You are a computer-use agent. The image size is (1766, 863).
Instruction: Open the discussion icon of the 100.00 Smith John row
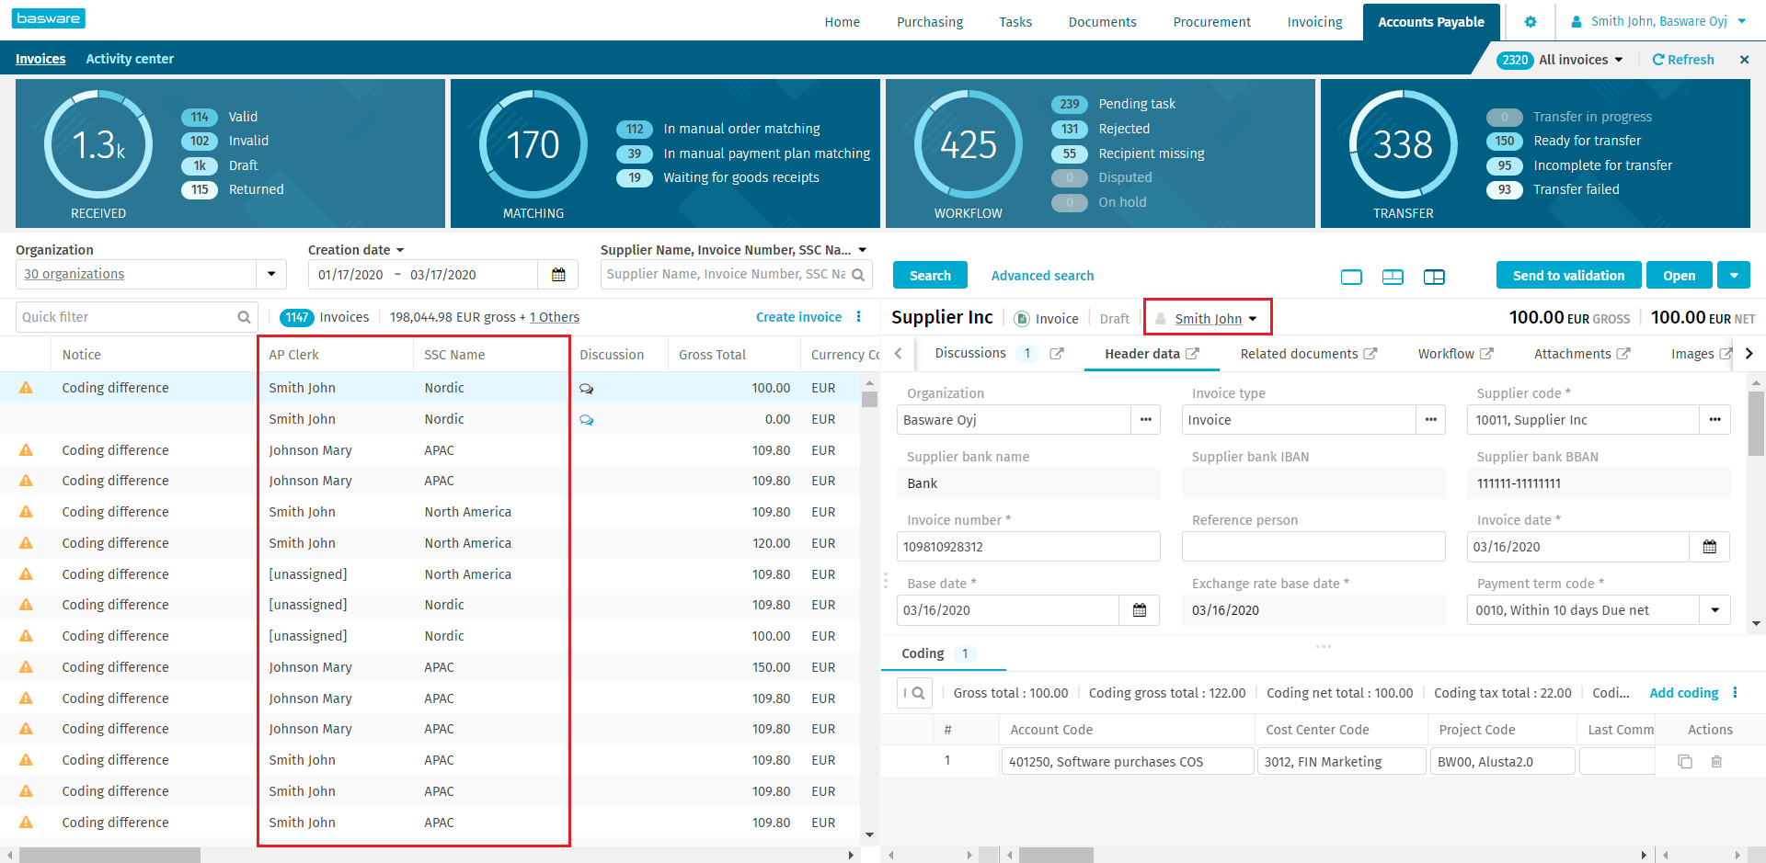[x=586, y=389]
